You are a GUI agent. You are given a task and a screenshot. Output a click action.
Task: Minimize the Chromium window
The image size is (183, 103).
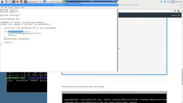(x=177, y=5)
